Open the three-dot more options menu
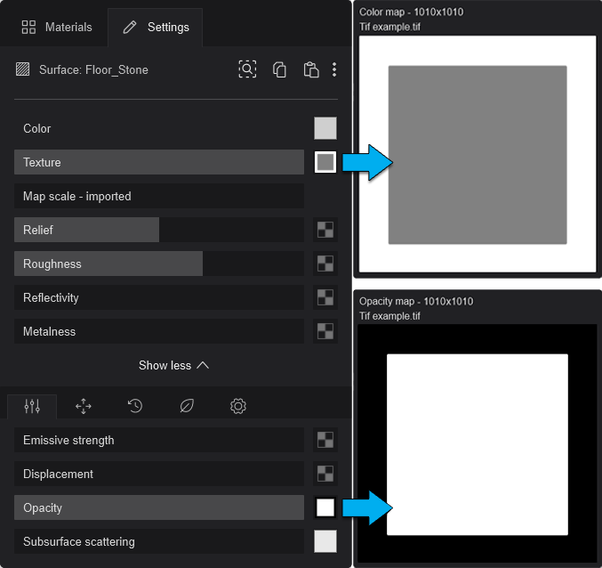 point(334,69)
